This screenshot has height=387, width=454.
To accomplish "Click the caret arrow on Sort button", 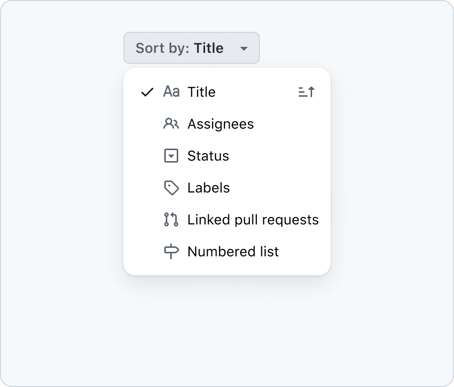I will (244, 49).
